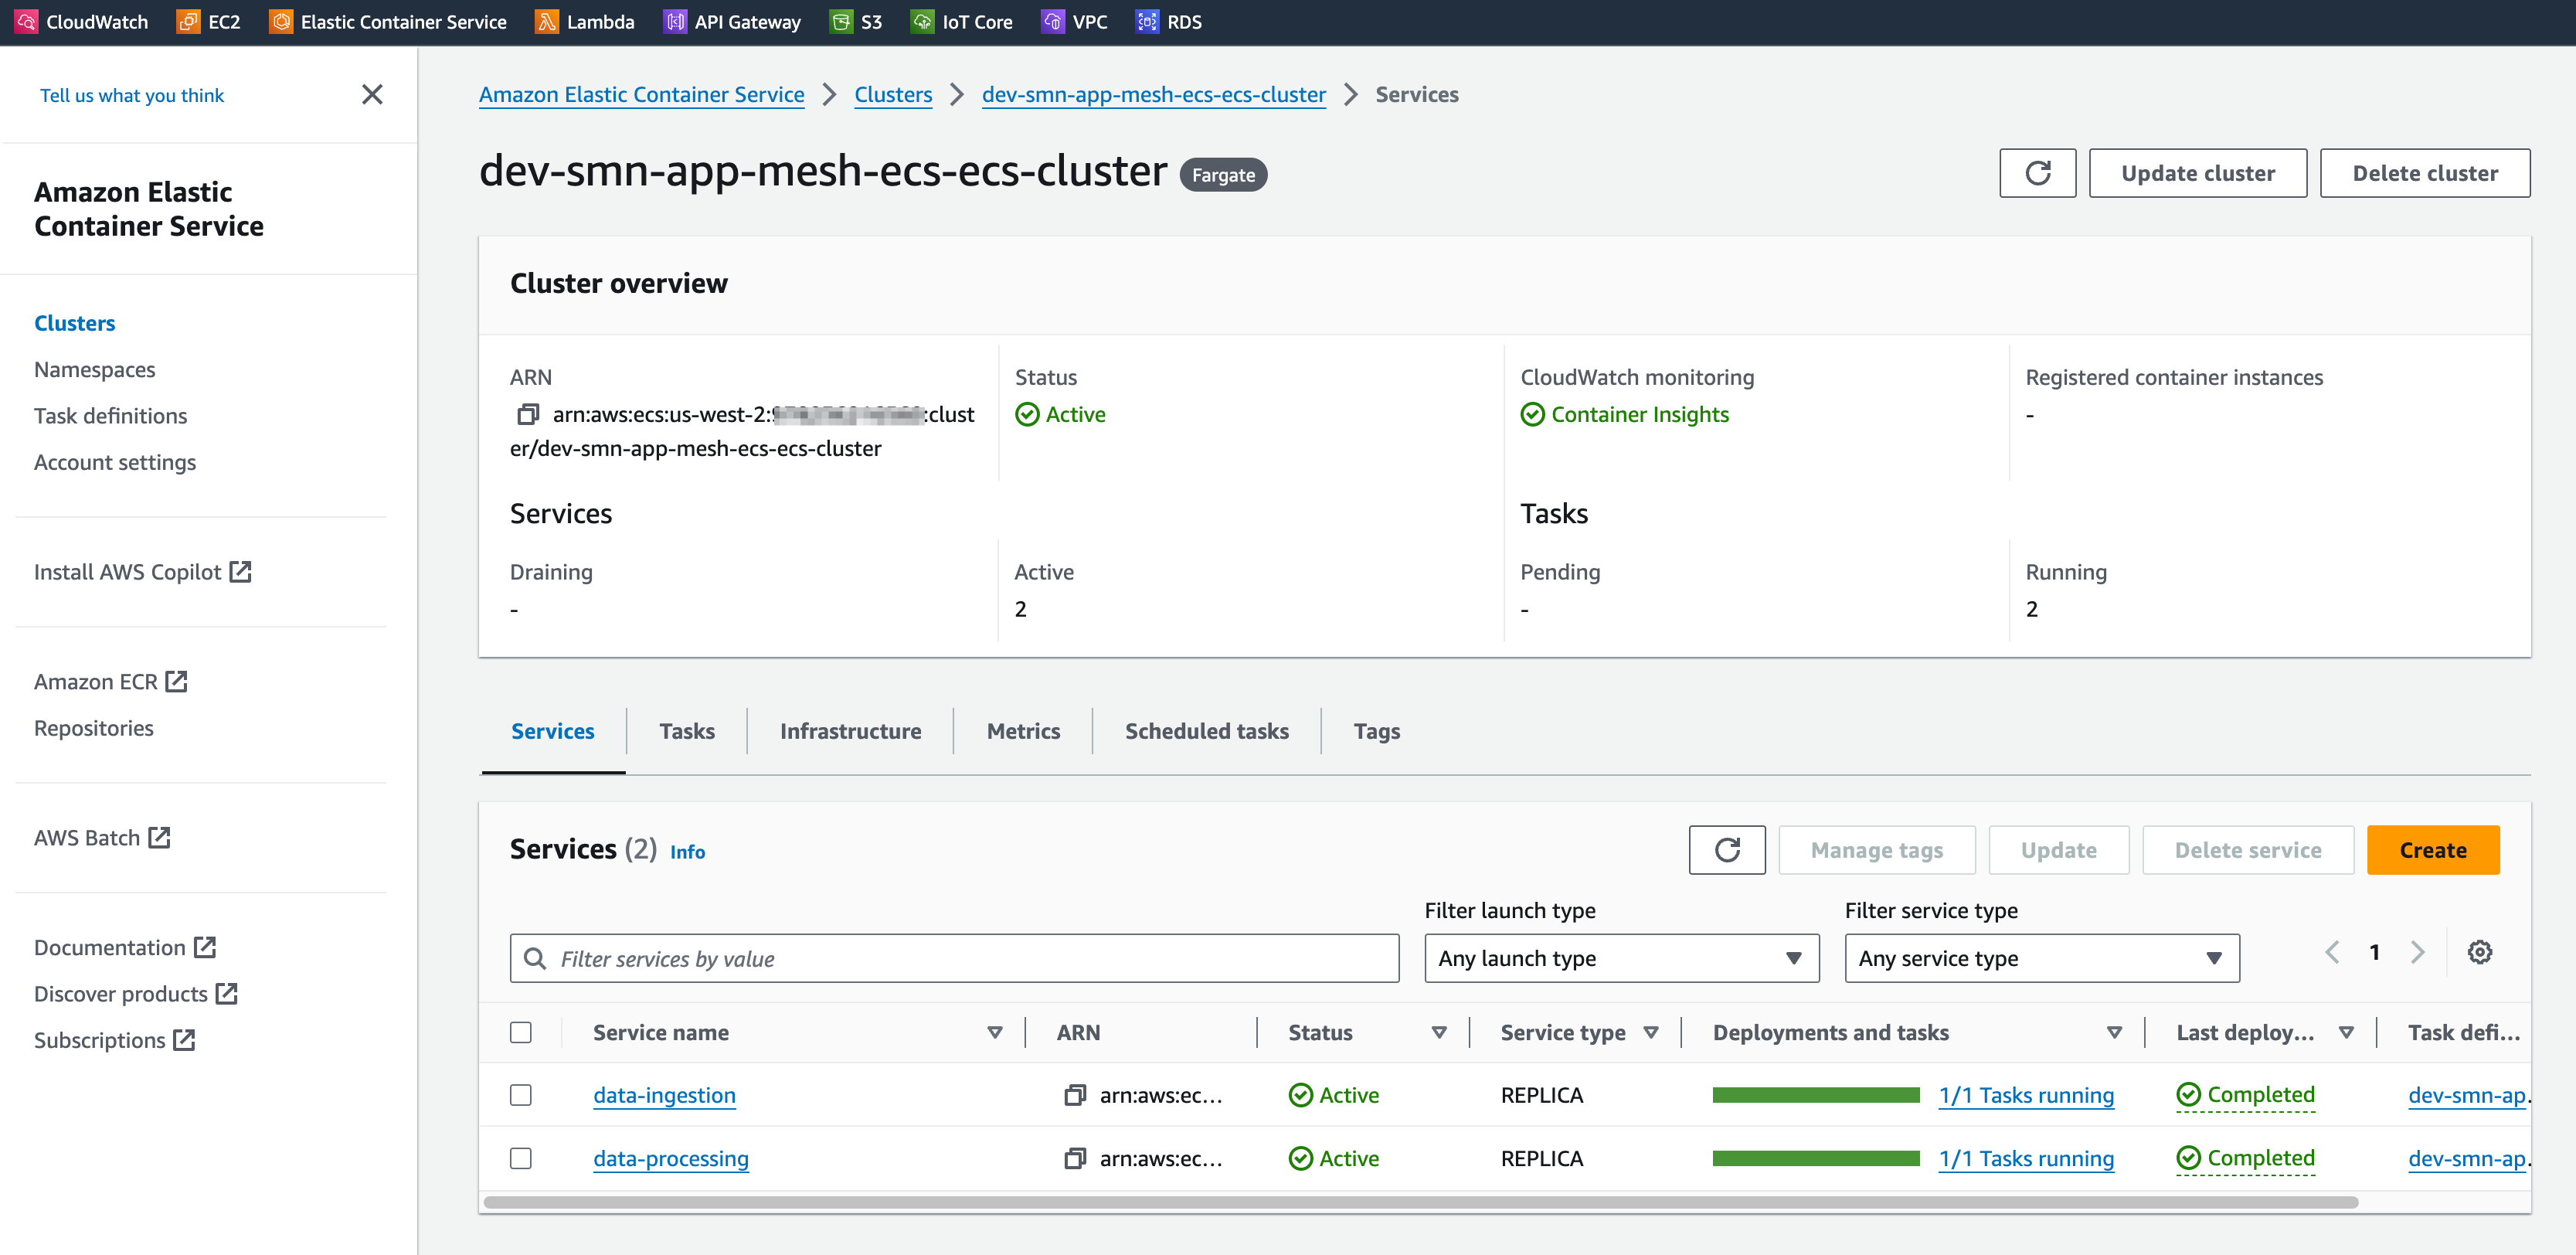Switch to the Scheduled tasks tab
This screenshot has width=2576, height=1255.
1206,731
